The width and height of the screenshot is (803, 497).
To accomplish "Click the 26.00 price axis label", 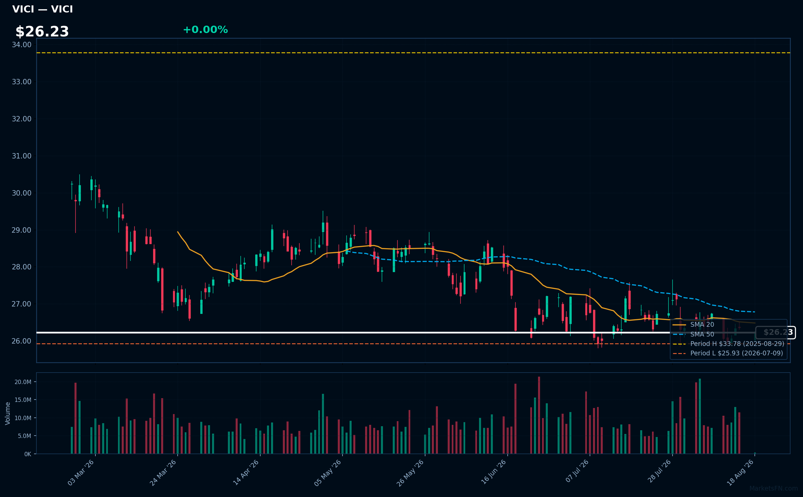I will (x=22, y=341).
